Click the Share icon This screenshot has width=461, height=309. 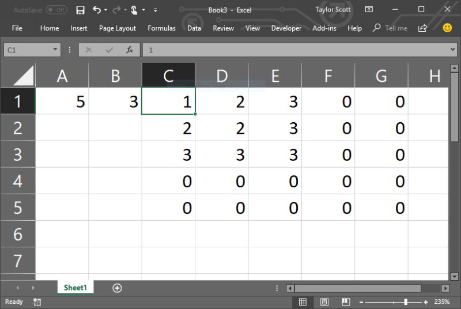(422, 28)
